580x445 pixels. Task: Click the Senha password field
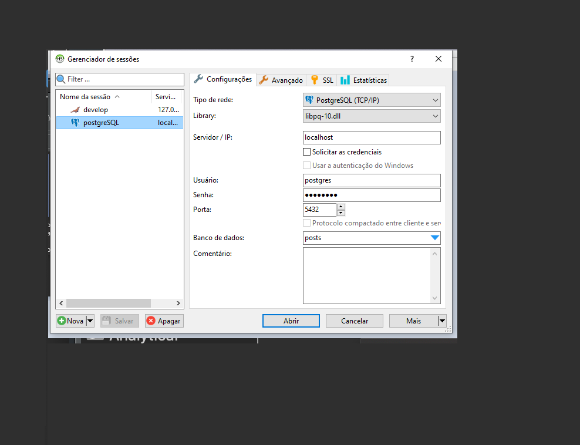(x=372, y=195)
